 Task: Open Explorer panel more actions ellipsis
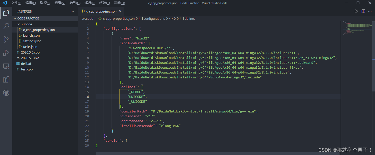[72, 11]
